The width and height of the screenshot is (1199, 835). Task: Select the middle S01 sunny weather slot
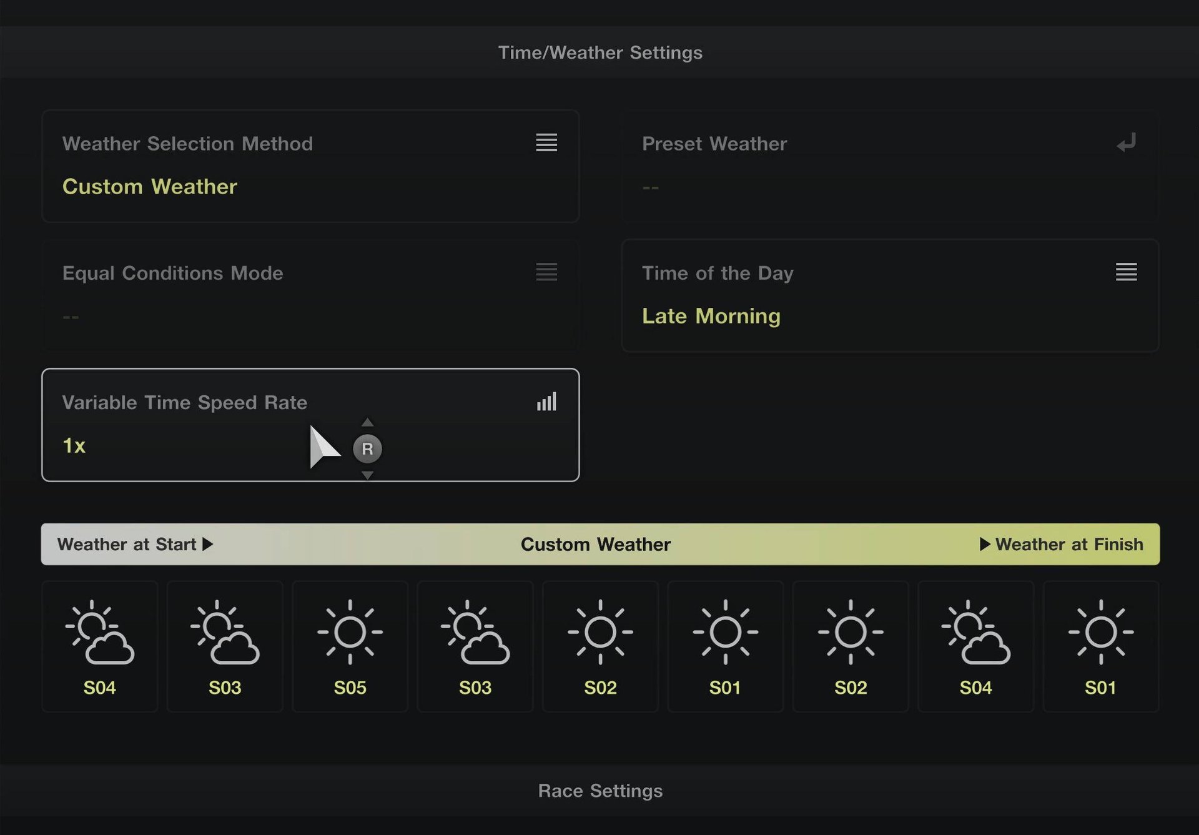[x=725, y=646]
